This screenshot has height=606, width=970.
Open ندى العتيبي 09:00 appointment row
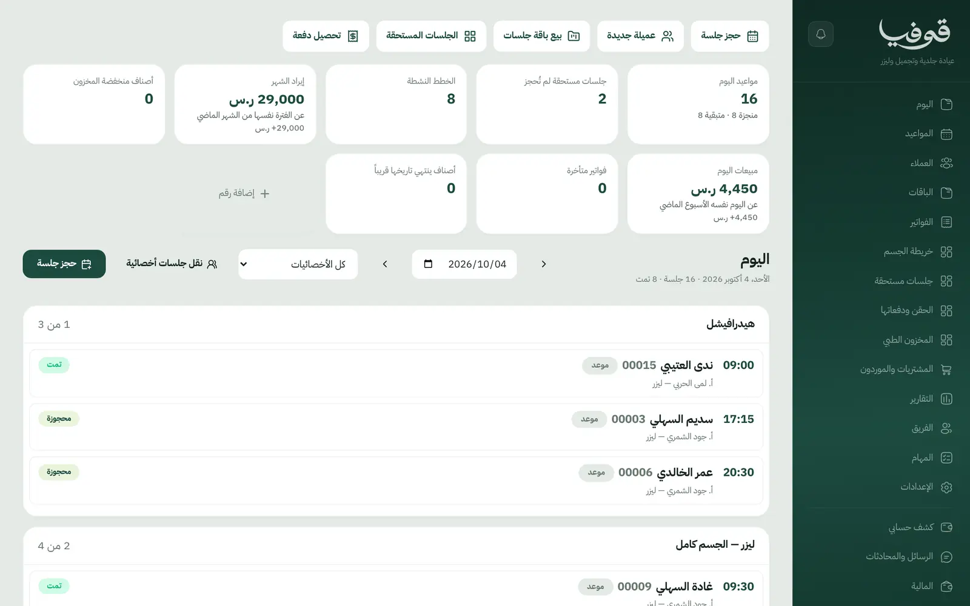tap(396, 373)
